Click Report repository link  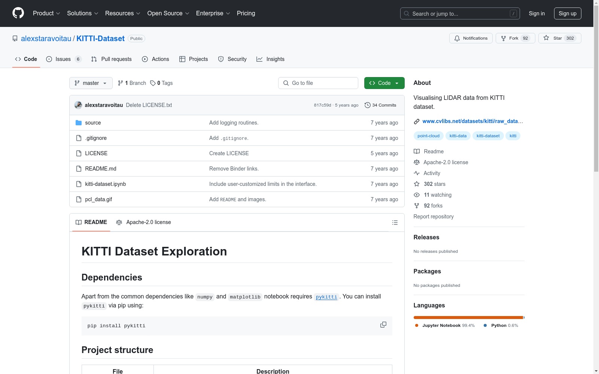[x=434, y=217]
